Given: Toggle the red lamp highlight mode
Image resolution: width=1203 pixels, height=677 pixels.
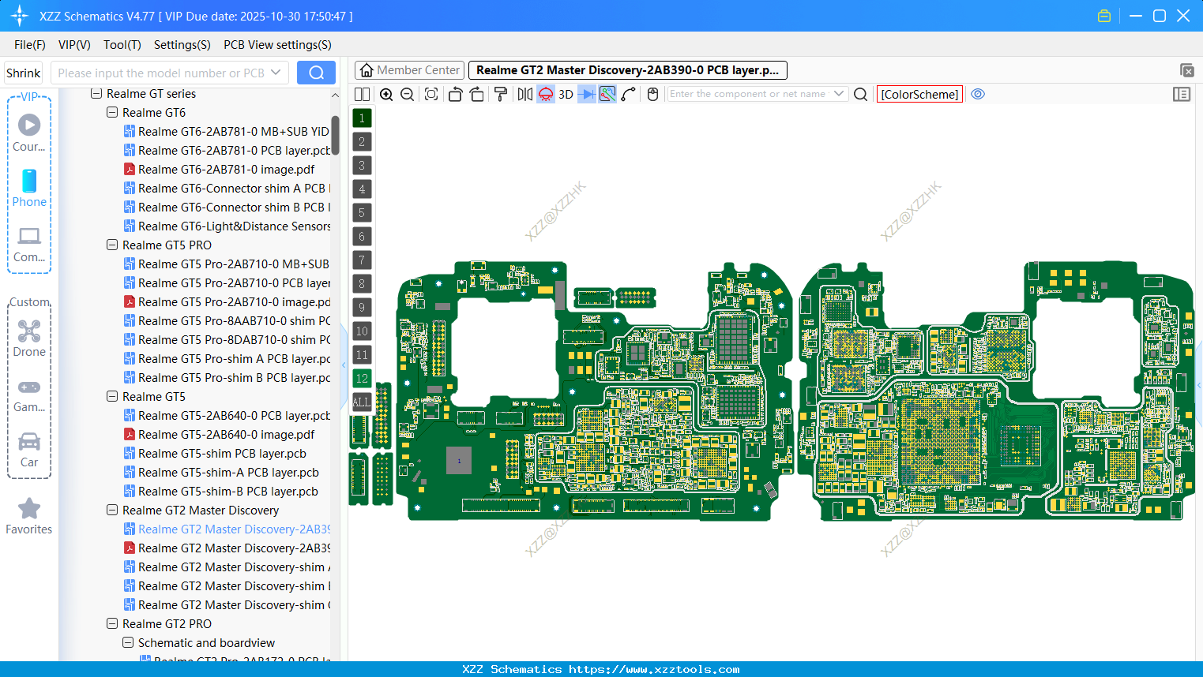Looking at the screenshot, I should coord(545,94).
